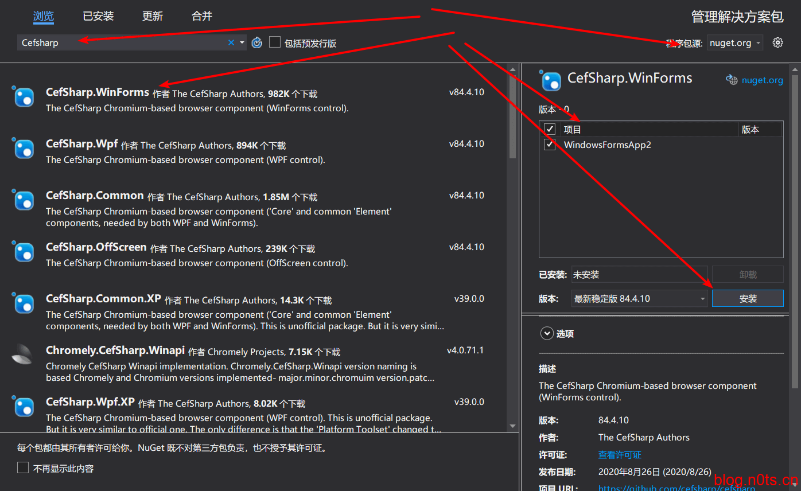Click the 未安装 installed status field
801x491 pixels.
pyautogui.click(x=639, y=274)
